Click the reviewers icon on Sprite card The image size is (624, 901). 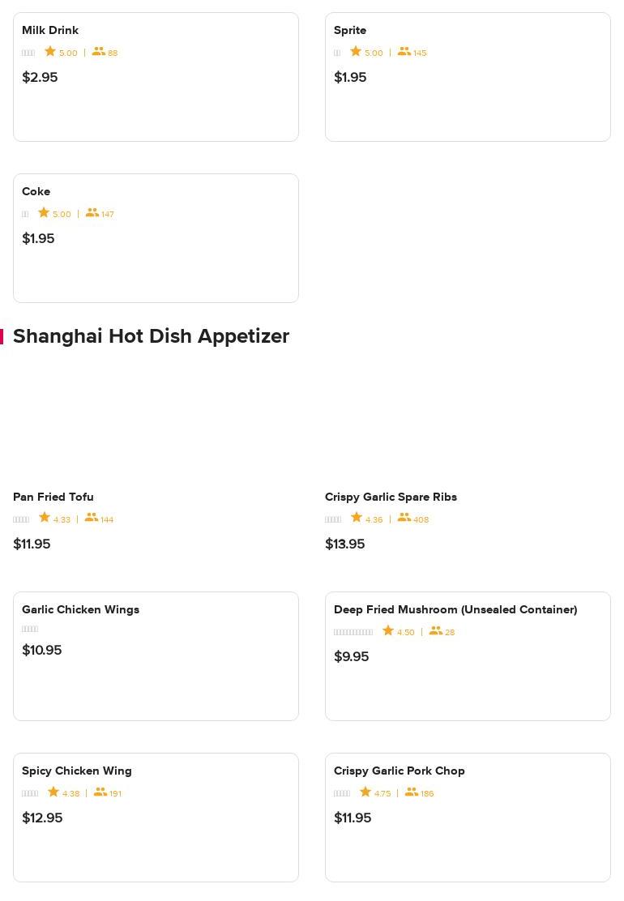click(x=404, y=52)
